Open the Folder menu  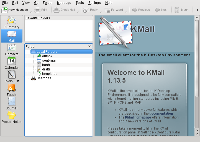(x=48, y=3)
